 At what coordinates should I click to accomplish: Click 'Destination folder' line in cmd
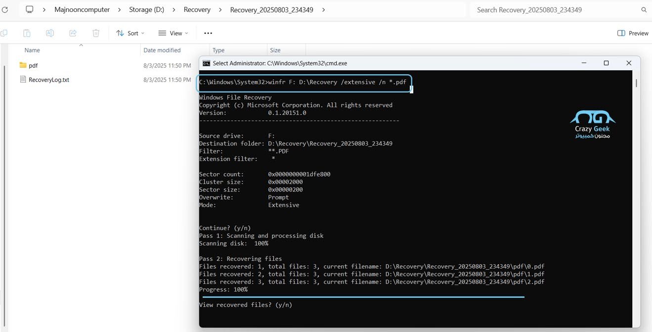296,143
